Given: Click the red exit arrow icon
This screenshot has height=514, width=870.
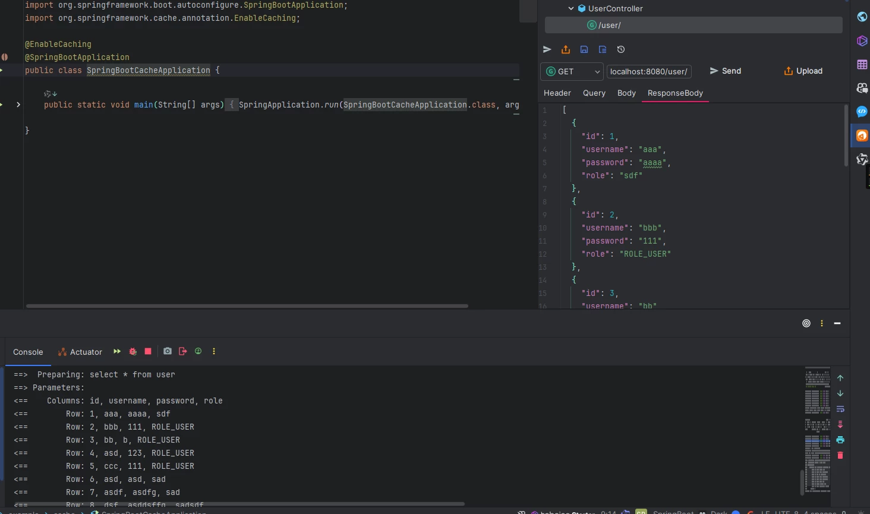Looking at the screenshot, I should pyautogui.click(x=183, y=351).
